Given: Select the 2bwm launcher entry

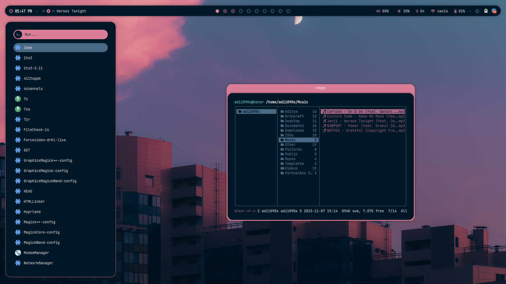Looking at the screenshot, I should pyautogui.click(x=61, y=48).
